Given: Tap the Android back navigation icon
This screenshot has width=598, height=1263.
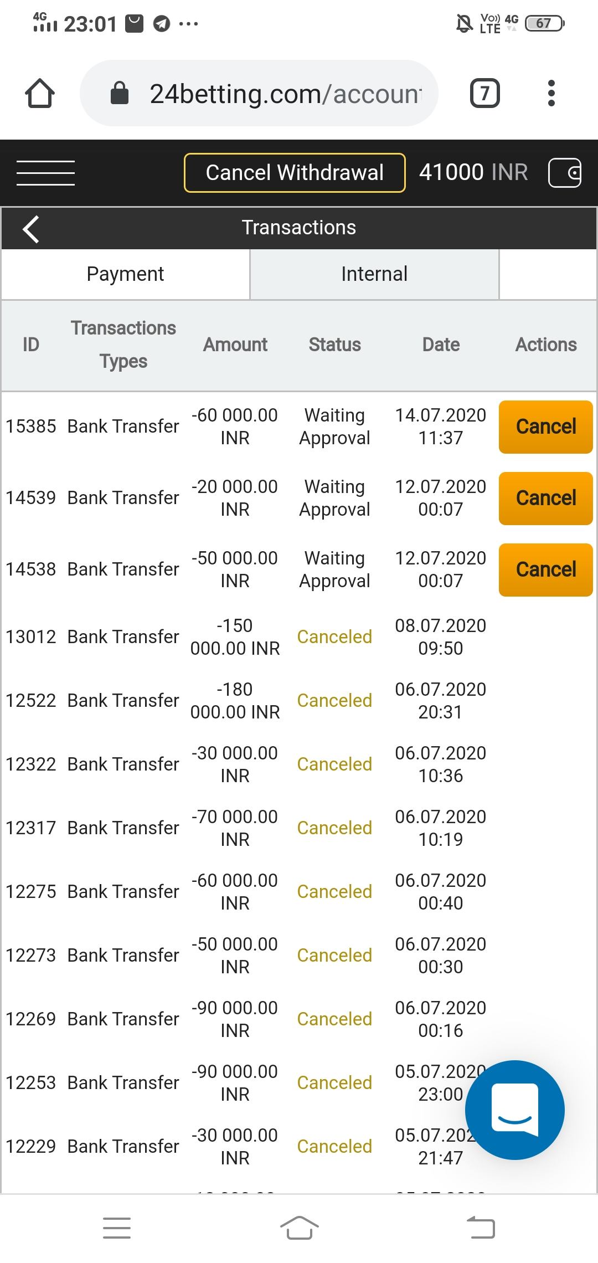Looking at the screenshot, I should (x=481, y=1228).
